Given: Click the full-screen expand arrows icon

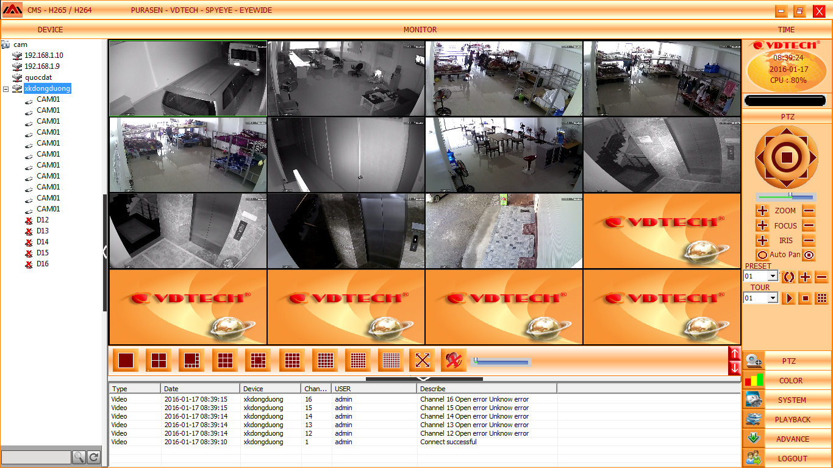Looking at the screenshot, I should [x=423, y=360].
